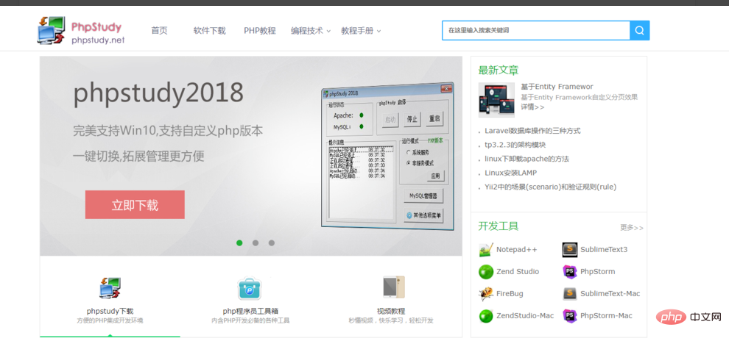
Task: Click the PhpStudy logo icon
Action: 51,30
